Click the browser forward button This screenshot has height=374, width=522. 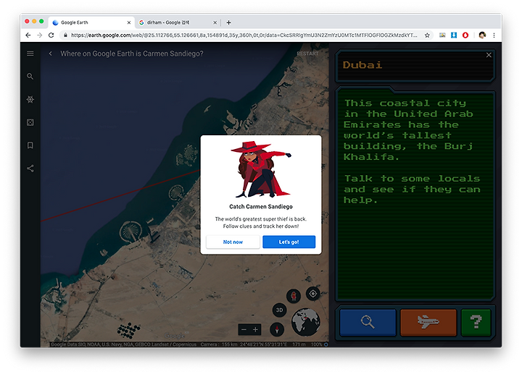click(40, 35)
